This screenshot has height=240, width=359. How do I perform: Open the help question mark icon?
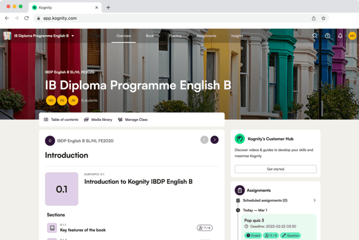click(328, 36)
